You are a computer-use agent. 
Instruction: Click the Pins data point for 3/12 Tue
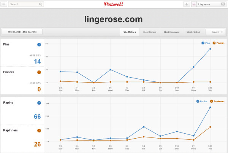click(210, 49)
